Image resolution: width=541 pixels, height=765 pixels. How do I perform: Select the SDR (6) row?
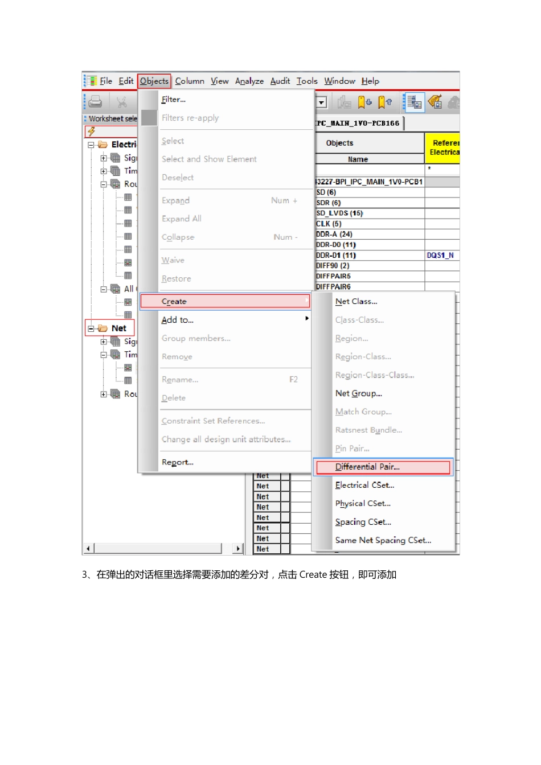click(370, 203)
